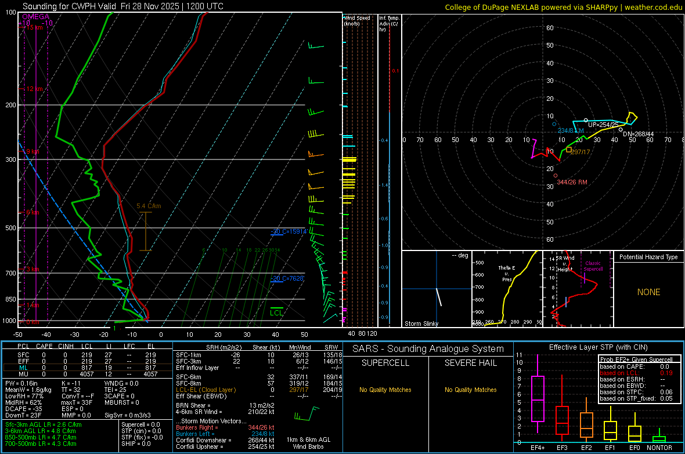This screenshot has width=685, height=454.
Task: Select the Bunkers Right storm motion row
Action: click(225, 427)
